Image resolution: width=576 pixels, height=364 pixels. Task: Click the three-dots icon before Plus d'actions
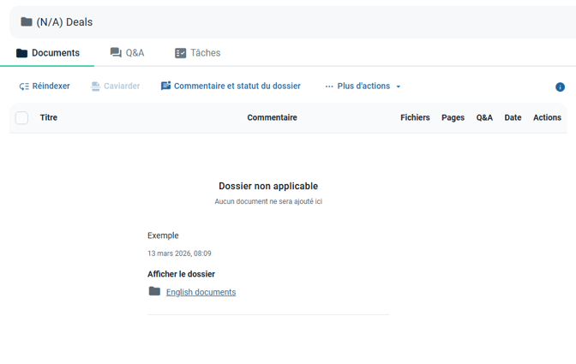coord(329,87)
